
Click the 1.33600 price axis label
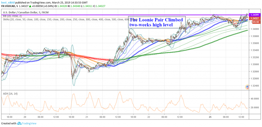tap(254, 43)
